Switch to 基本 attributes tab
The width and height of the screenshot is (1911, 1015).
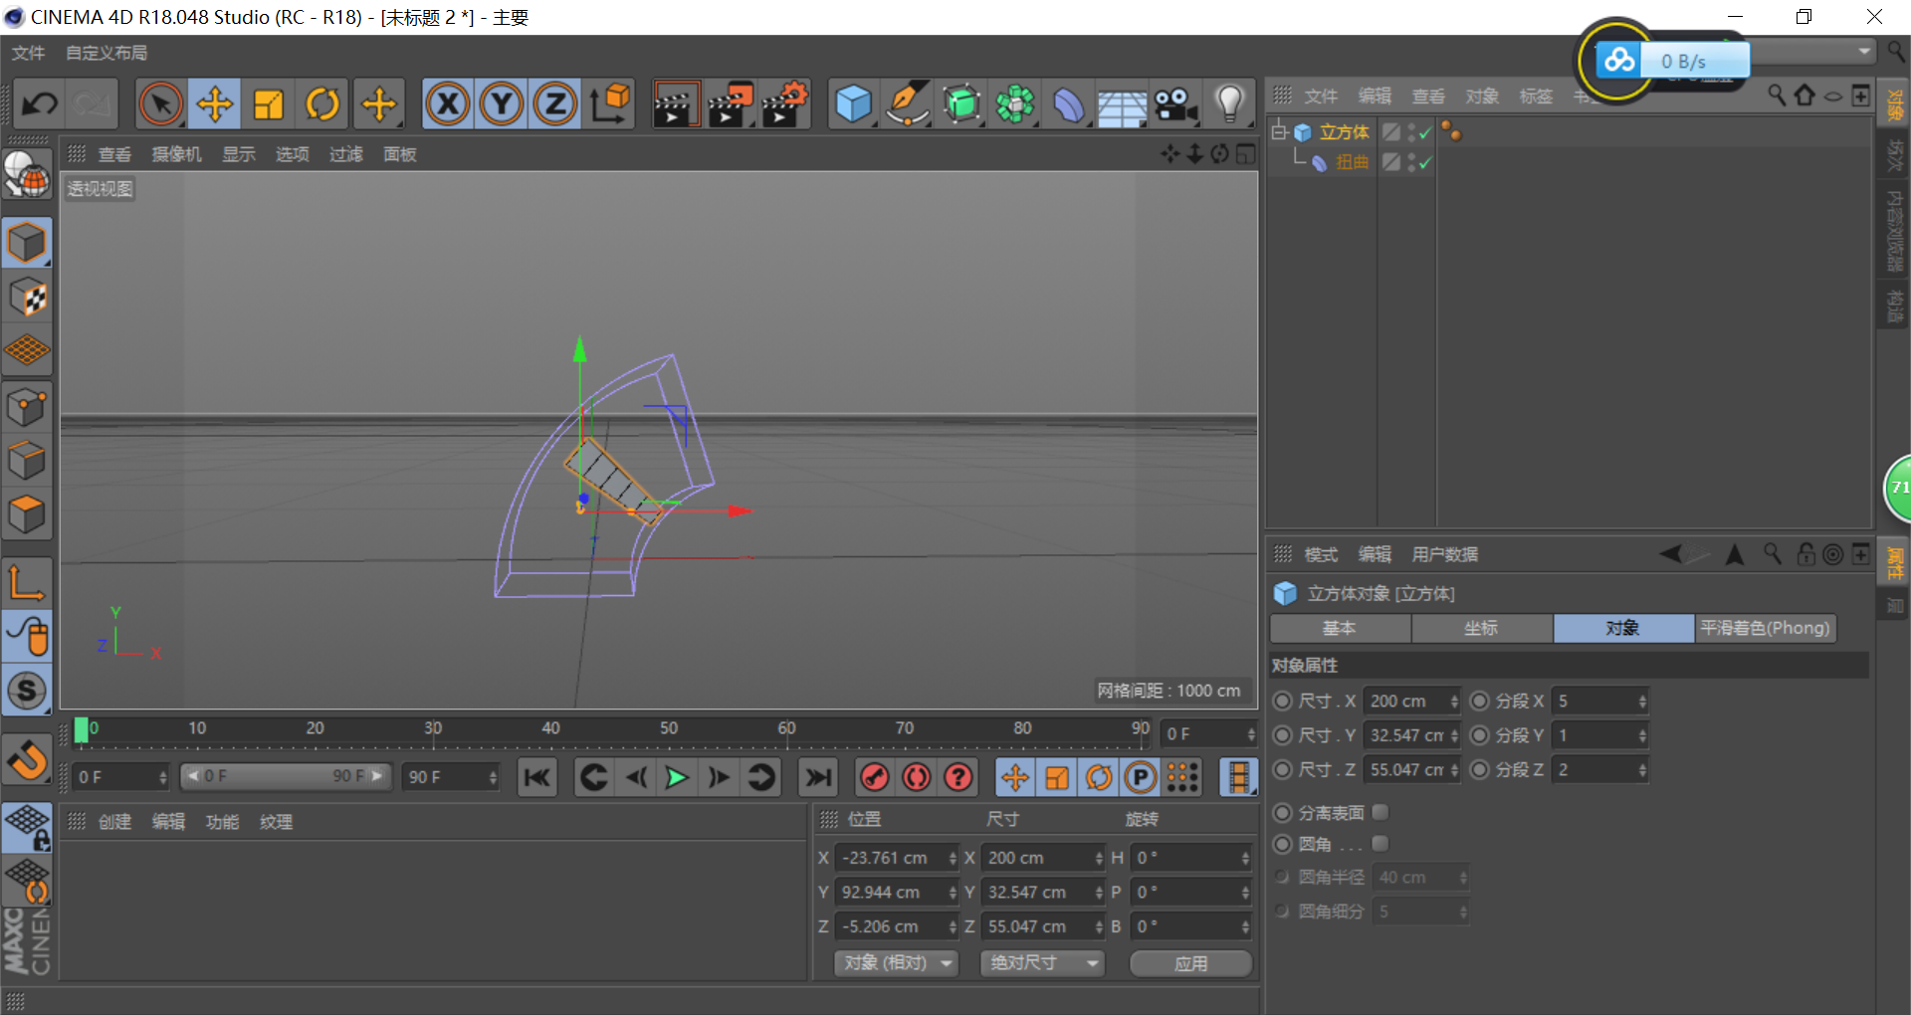coord(1340,628)
